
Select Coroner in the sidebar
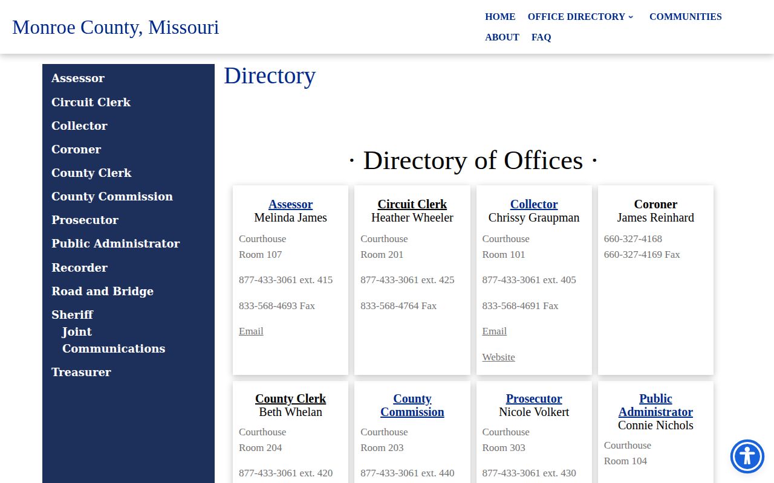click(x=76, y=149)
